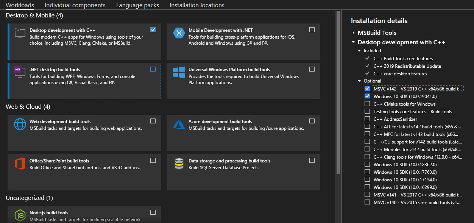Screen dimensions: 474x223
Task: Enable Windows 10 SDK (10.0.16299.0)
Action: (367, 187)
